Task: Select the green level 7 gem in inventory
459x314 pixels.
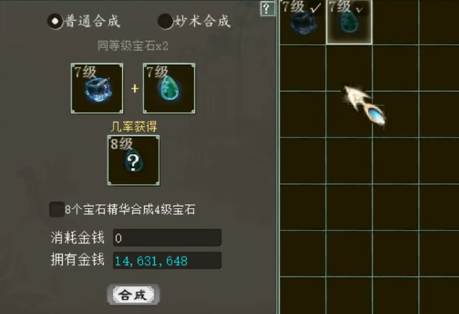Action: 349,22
